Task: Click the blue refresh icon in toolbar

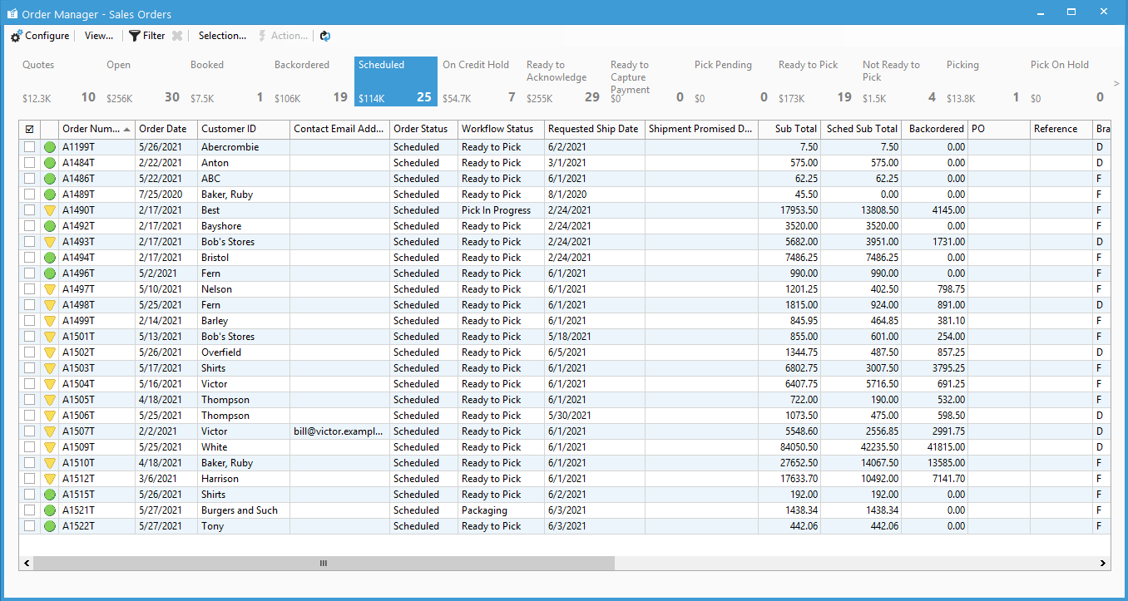Action: click(x=325, y=36)
